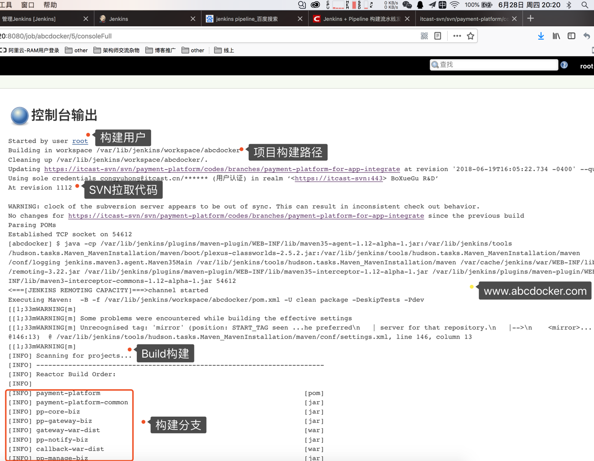Open page actions three-dots menu
The height and width of the screenshot is (461, 594).
(457, 36)
